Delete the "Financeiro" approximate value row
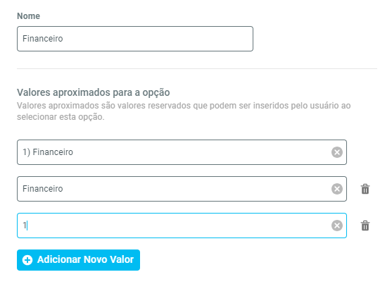The image size is (392, 296). 365,189
